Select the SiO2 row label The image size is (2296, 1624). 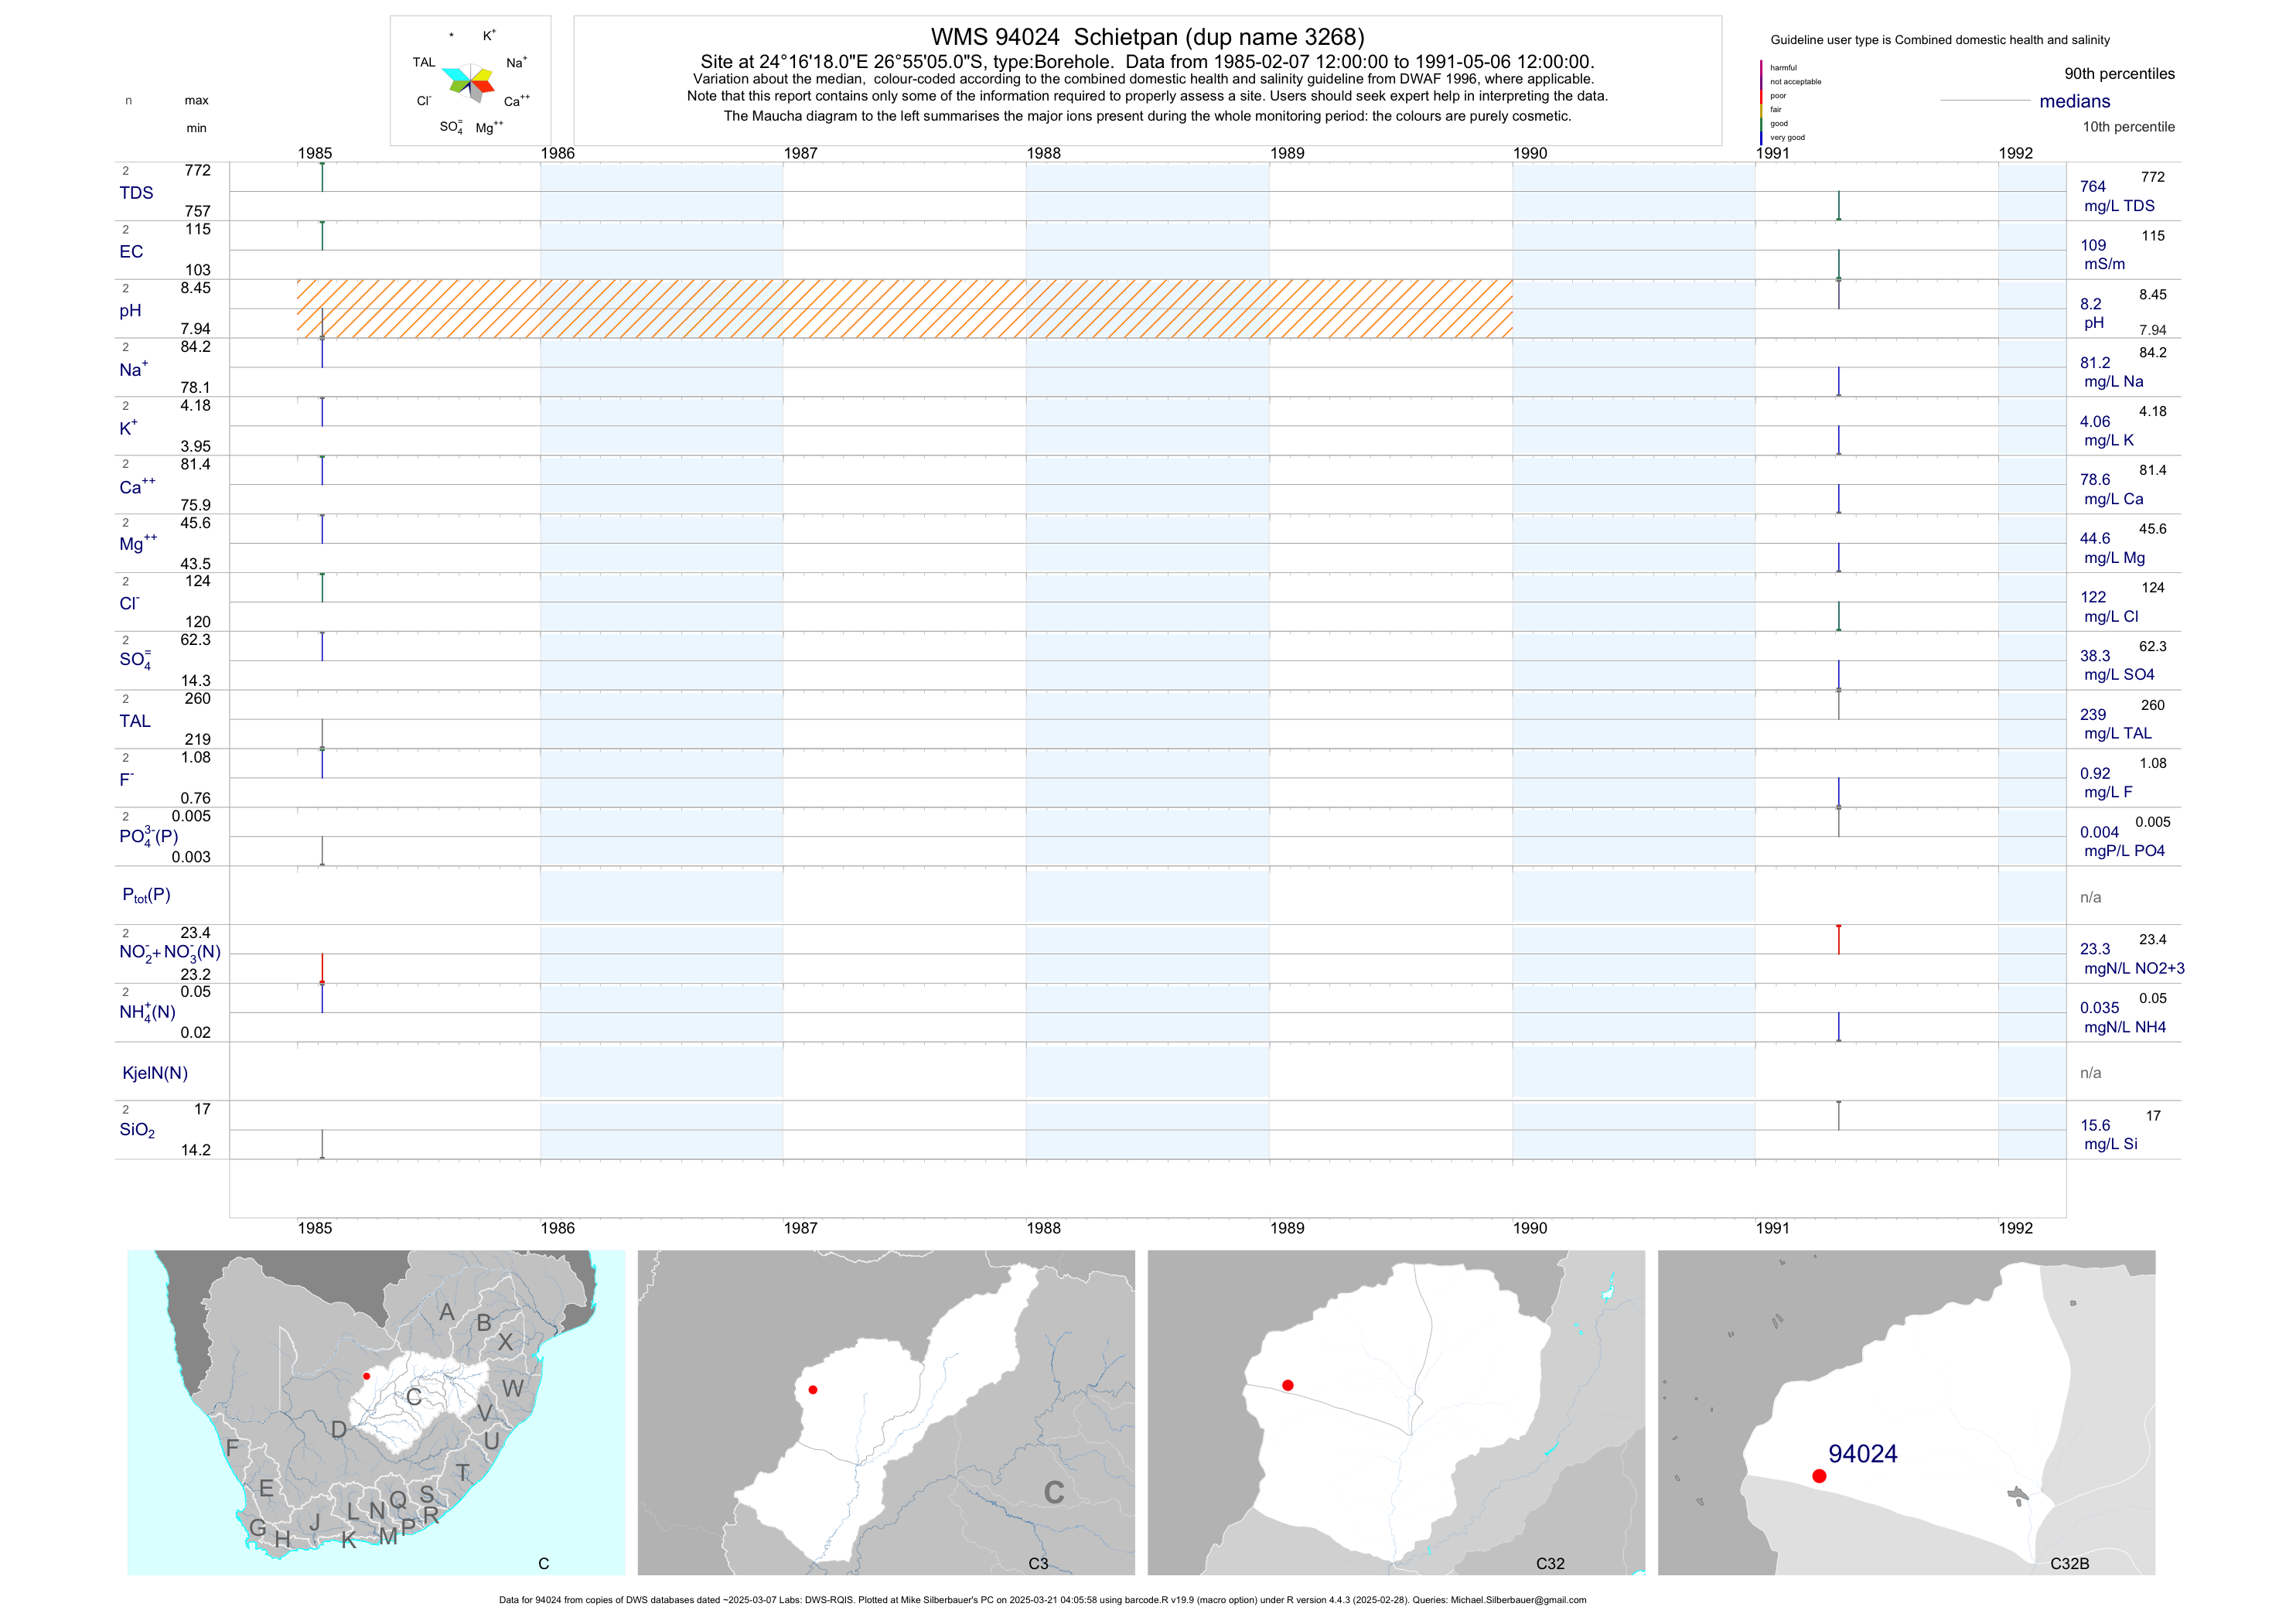[137, 1130]
